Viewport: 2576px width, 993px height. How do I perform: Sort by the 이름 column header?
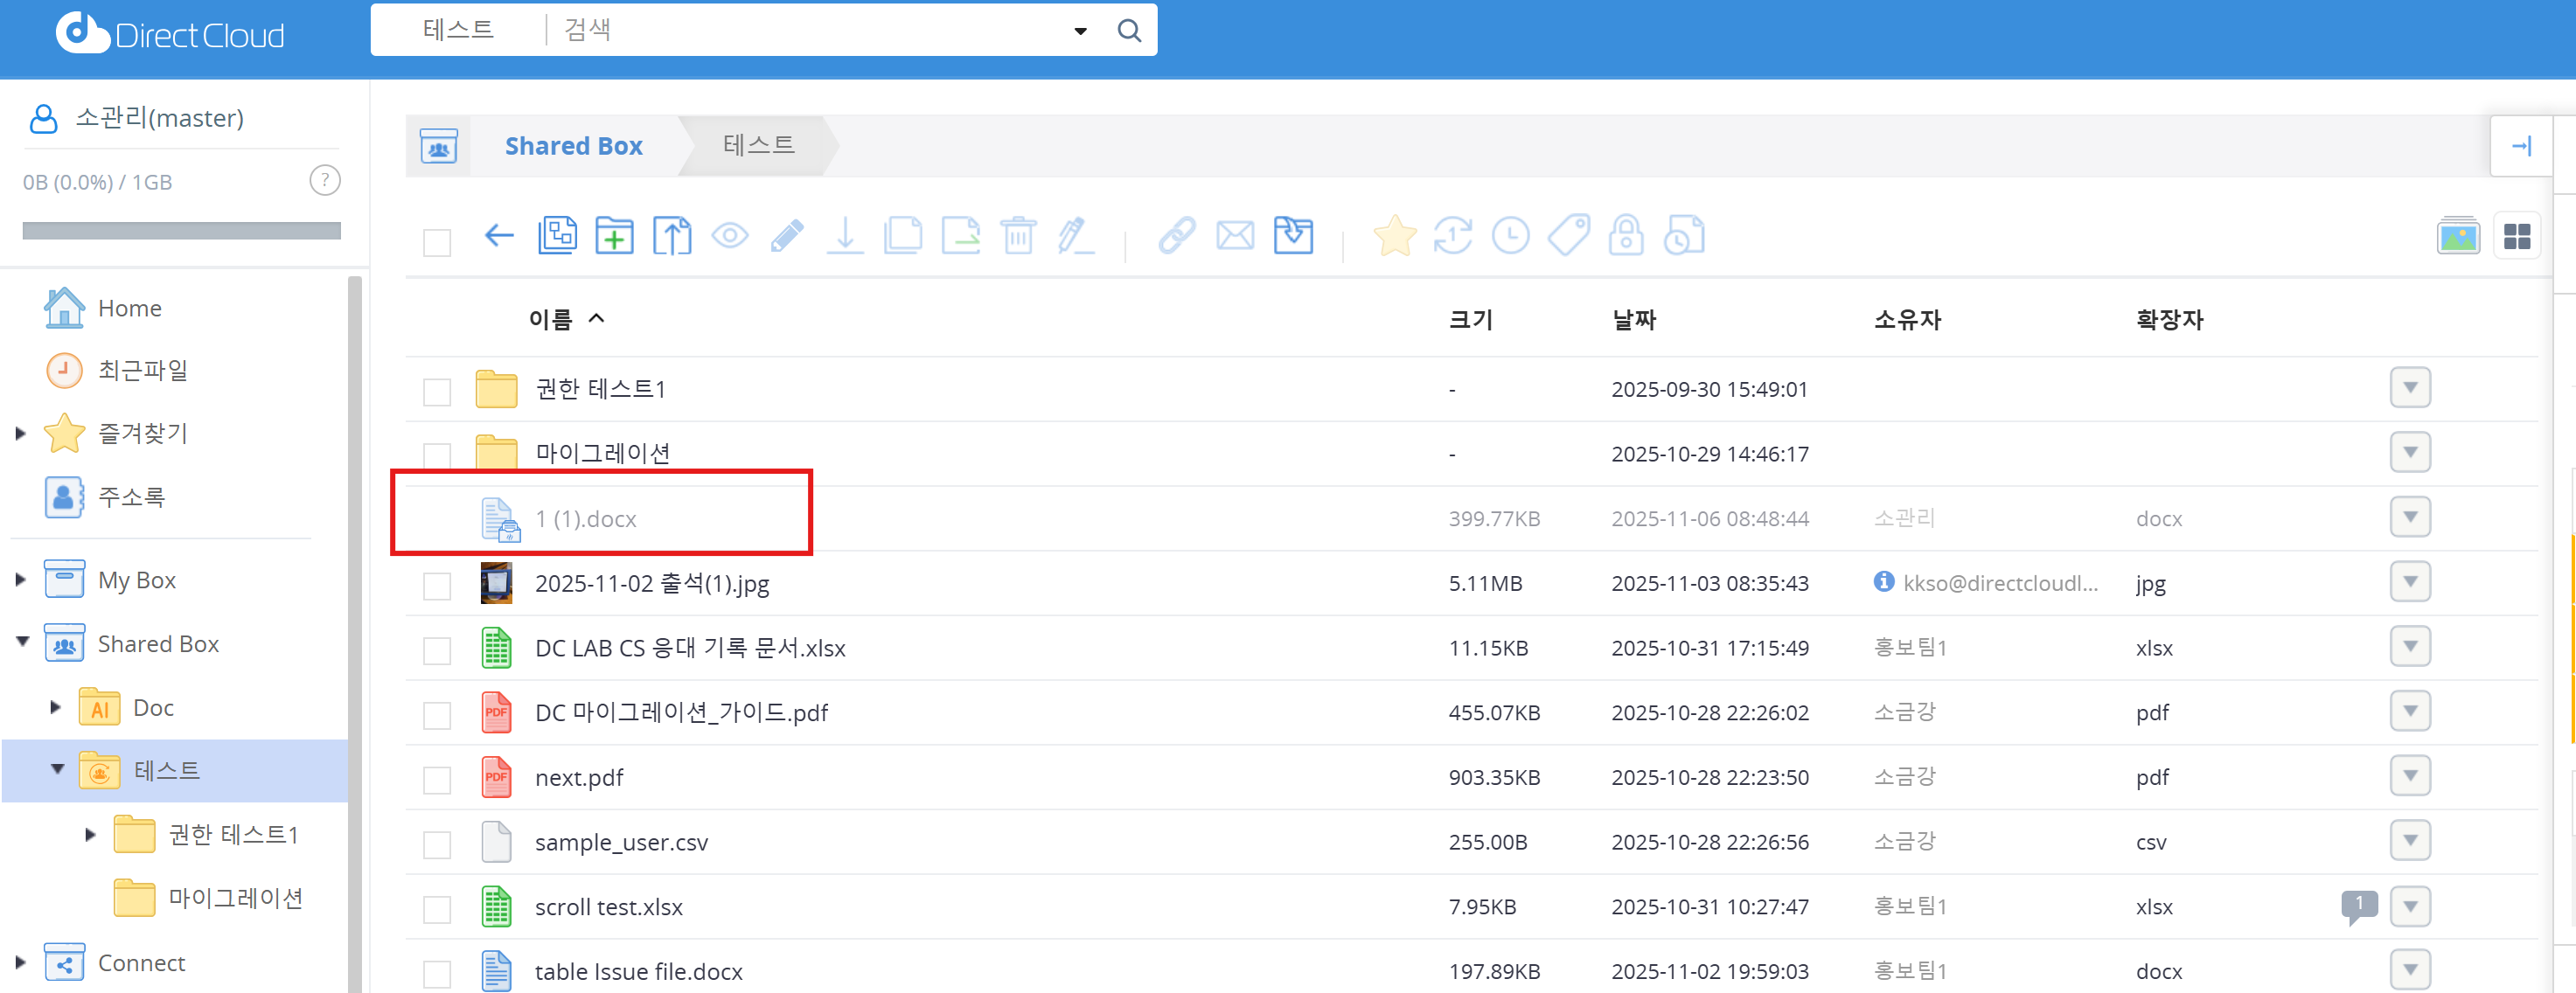point(551,319)
